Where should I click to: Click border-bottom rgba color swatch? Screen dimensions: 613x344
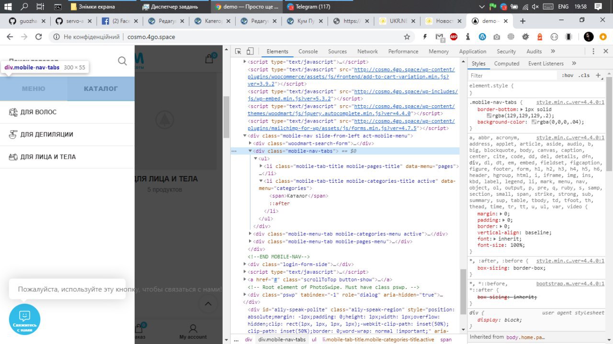point(489,116)
